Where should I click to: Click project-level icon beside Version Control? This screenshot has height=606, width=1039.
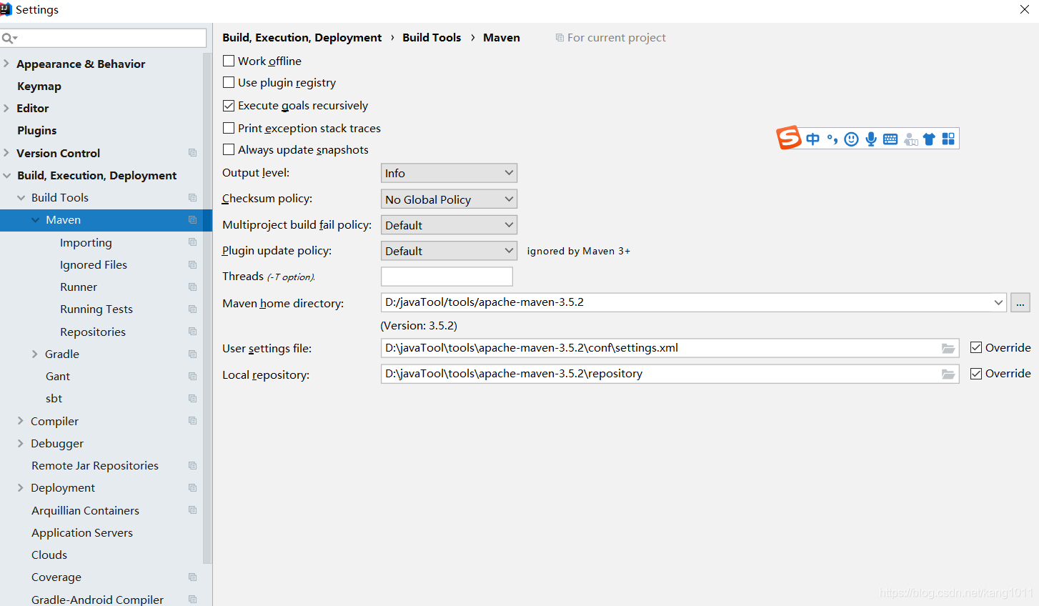[192, 153]
